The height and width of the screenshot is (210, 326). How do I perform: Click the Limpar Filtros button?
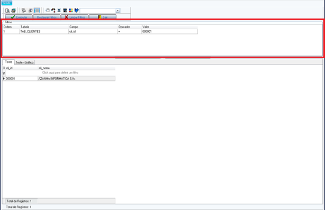click(x=75, y=17)
